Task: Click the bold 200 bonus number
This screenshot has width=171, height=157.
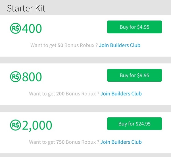Action: tap(60, 94)
